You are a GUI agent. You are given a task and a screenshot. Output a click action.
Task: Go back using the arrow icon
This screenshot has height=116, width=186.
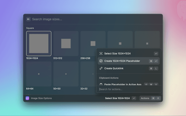[x=28, y=19]
